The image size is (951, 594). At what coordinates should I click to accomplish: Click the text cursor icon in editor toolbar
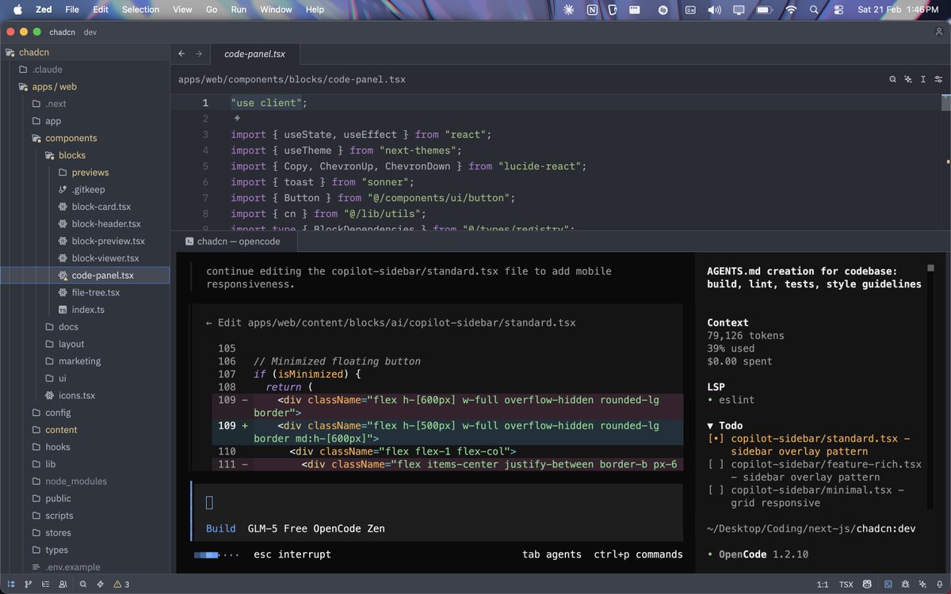(x=923, y=79)
